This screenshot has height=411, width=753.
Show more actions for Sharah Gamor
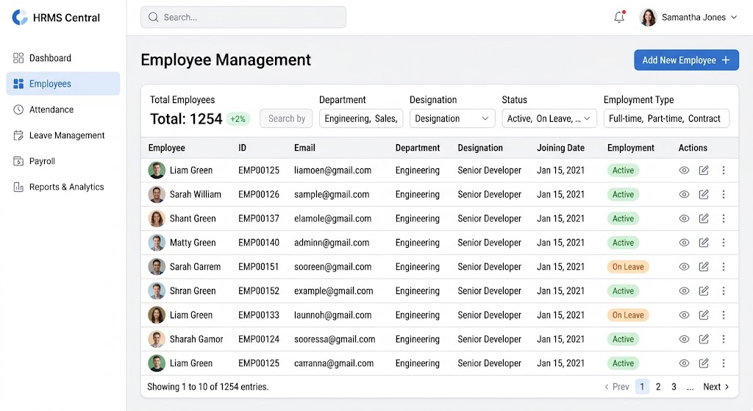[724, 339]
